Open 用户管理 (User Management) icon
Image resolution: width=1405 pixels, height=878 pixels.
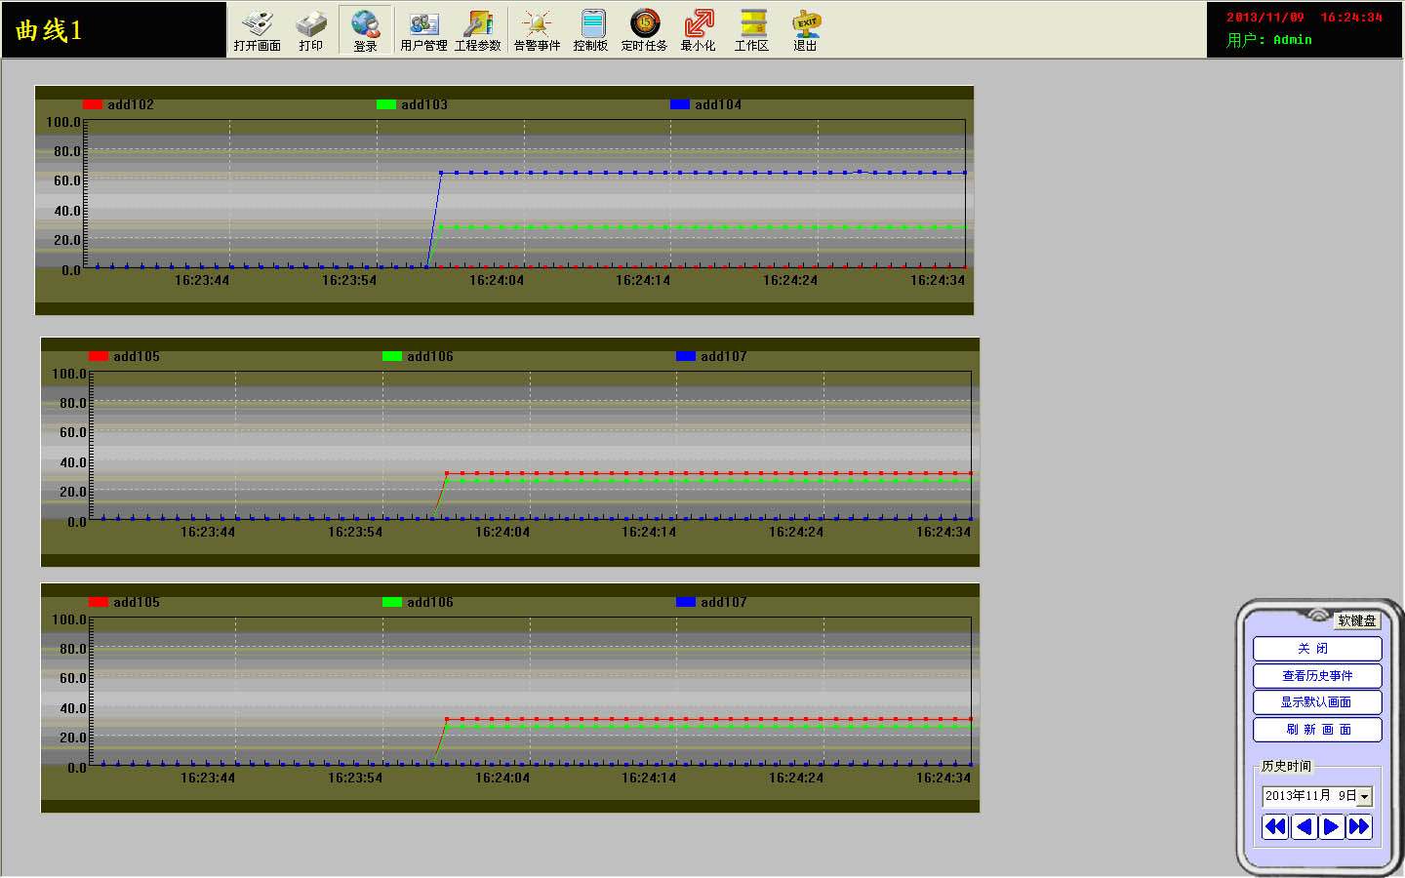(423, 29)
